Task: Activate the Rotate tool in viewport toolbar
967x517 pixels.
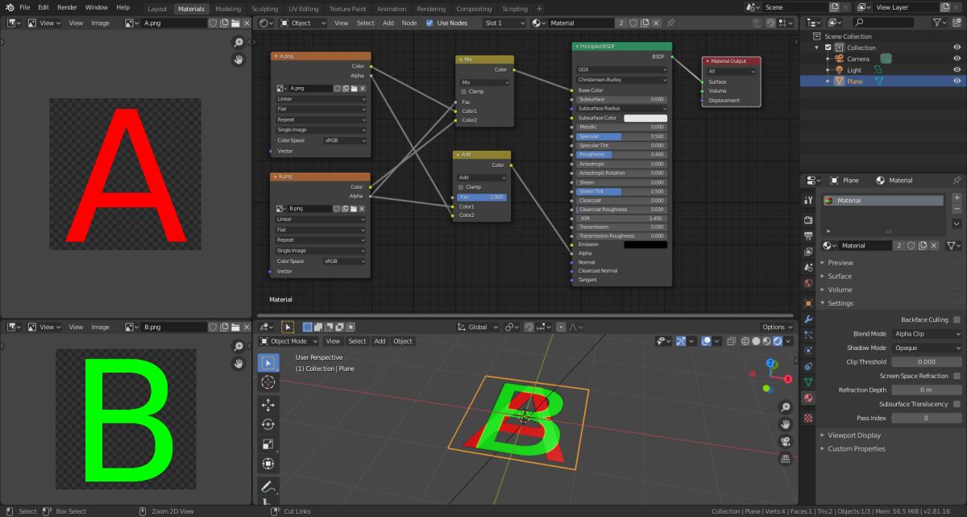Action: point(268,424)
